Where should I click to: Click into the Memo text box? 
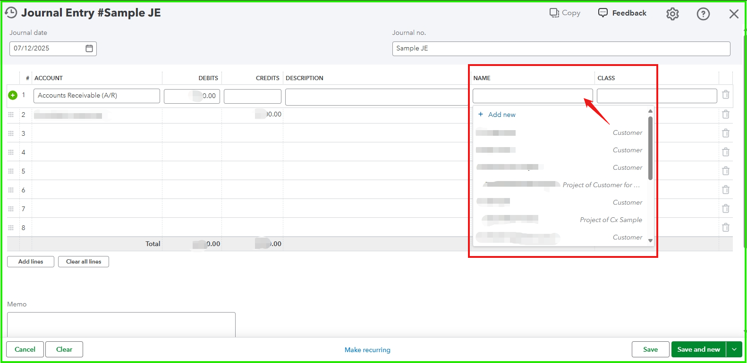click(x=121, y=324)
